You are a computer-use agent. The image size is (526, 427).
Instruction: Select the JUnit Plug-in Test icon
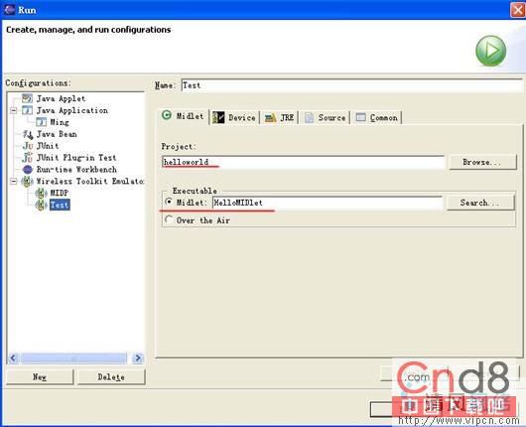27,158
